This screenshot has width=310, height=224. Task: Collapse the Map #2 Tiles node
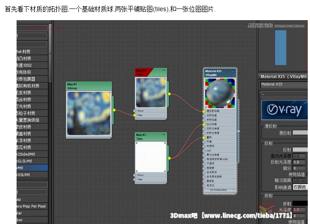[x=164, y=70]
